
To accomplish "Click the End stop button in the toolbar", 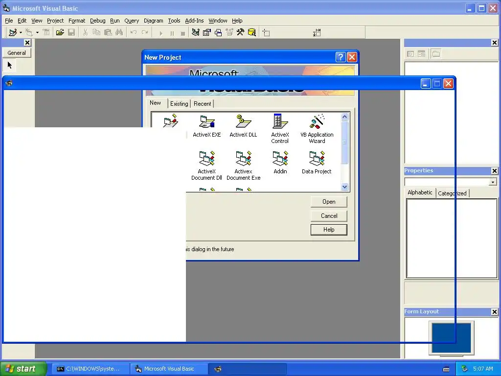I will coord(183,33).
